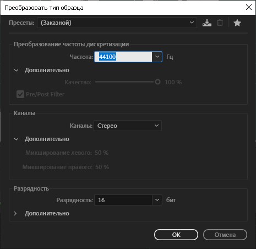The image size is (256, 249).
Task: Click Микширование правого 50 % value
Action: [102, 167]
